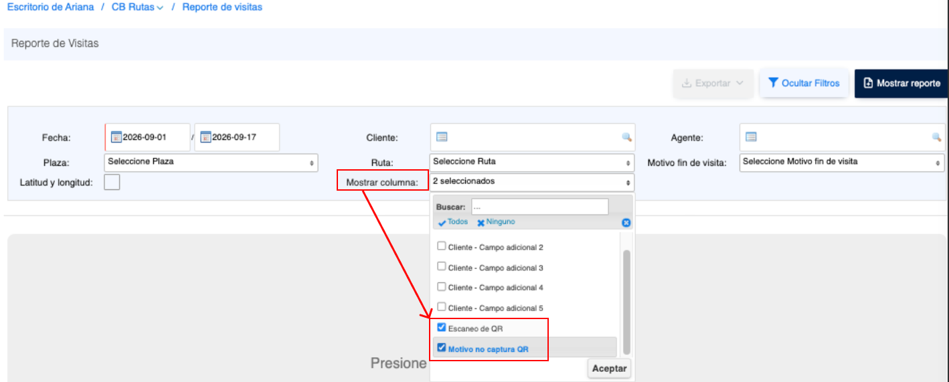Click the Agente input field
The height and width of the screenshot is (382, 949).
pos(842,137)
